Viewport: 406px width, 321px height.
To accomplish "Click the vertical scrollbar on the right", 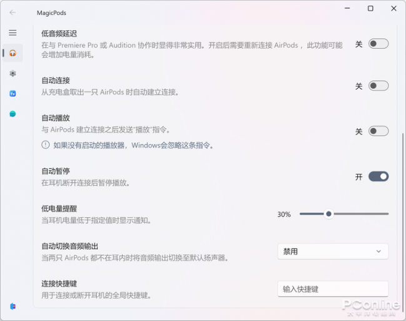I will pos(403,222).
